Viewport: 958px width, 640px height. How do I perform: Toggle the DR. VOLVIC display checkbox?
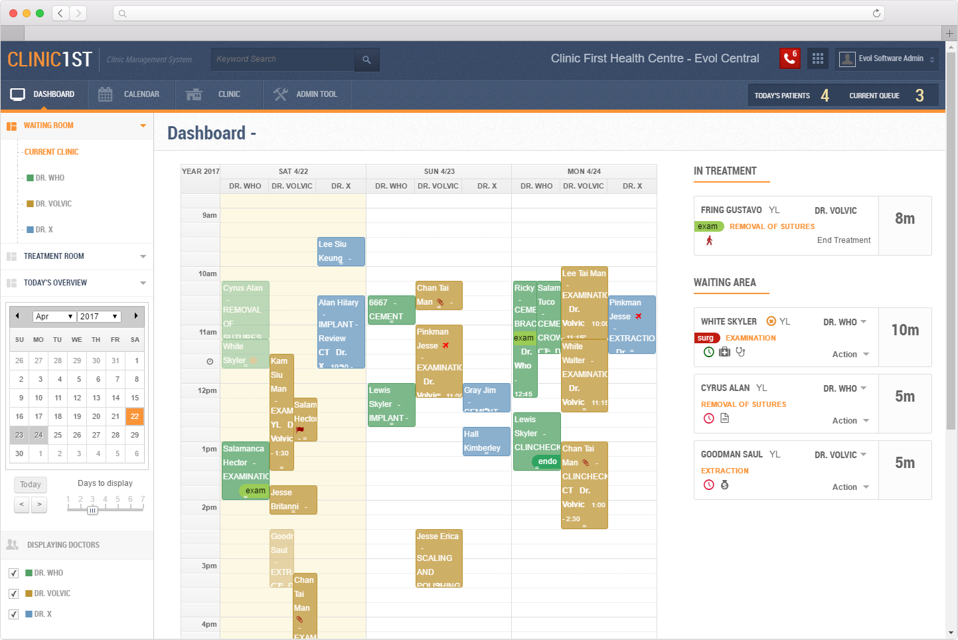tap(14, 593)
